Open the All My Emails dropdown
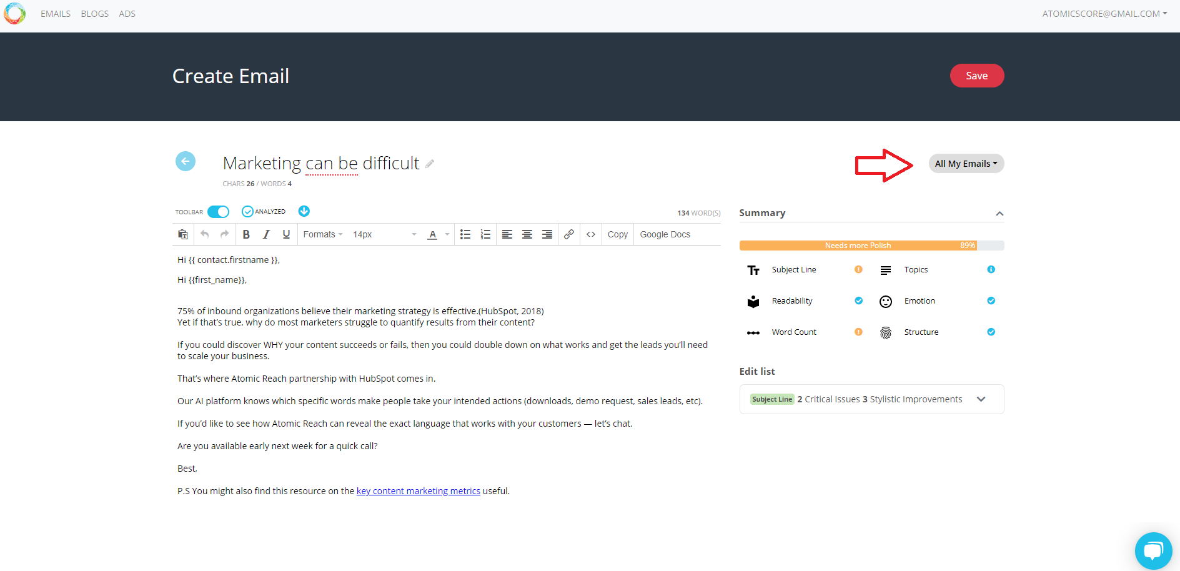The image size is (1180, 571). [x=966, y=163]
